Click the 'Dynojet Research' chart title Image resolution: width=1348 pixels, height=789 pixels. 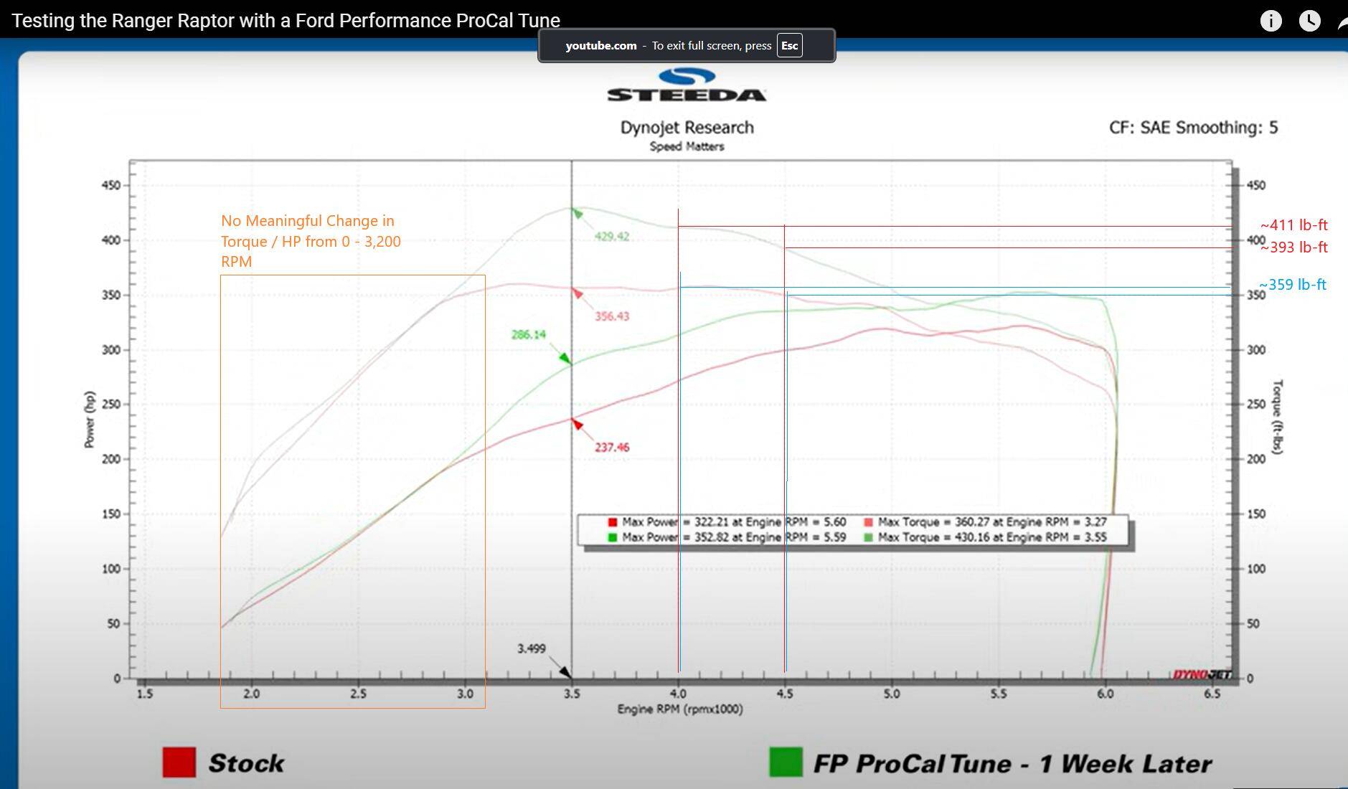pyautogui.click(x=687, y=128)
